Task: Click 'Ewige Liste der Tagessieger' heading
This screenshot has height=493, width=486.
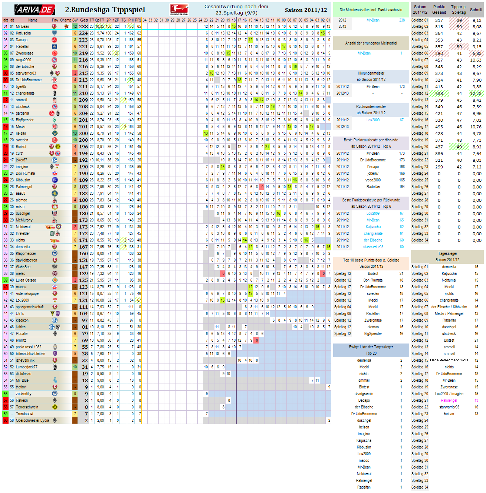Action: (x=371, y=347)
